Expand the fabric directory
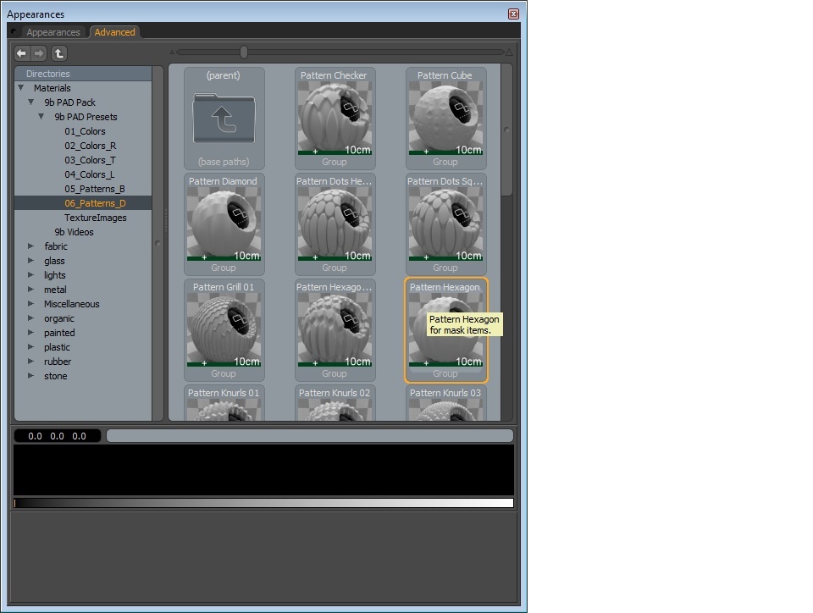The height and width of the screenshot is (613, 813). tap(30, 246)
